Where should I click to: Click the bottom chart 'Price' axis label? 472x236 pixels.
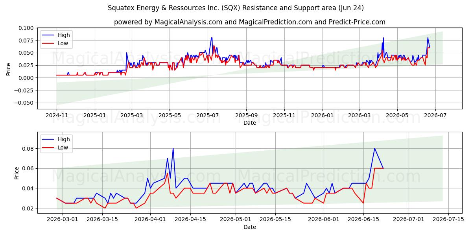click(x=17, y=173)
